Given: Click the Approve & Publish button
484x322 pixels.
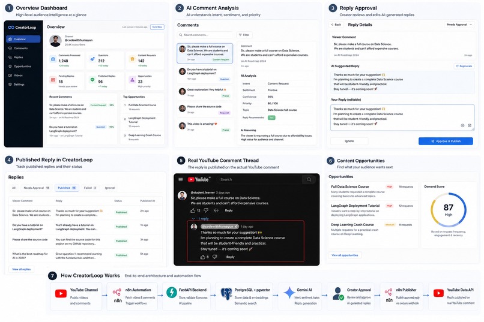Looking at the screenshot, I should click(446, 141).
